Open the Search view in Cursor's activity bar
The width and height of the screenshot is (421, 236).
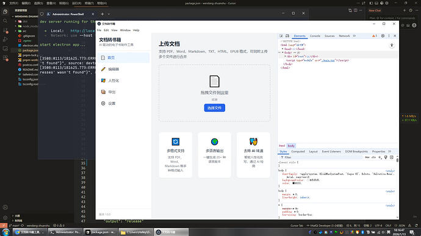pos(5,21)
